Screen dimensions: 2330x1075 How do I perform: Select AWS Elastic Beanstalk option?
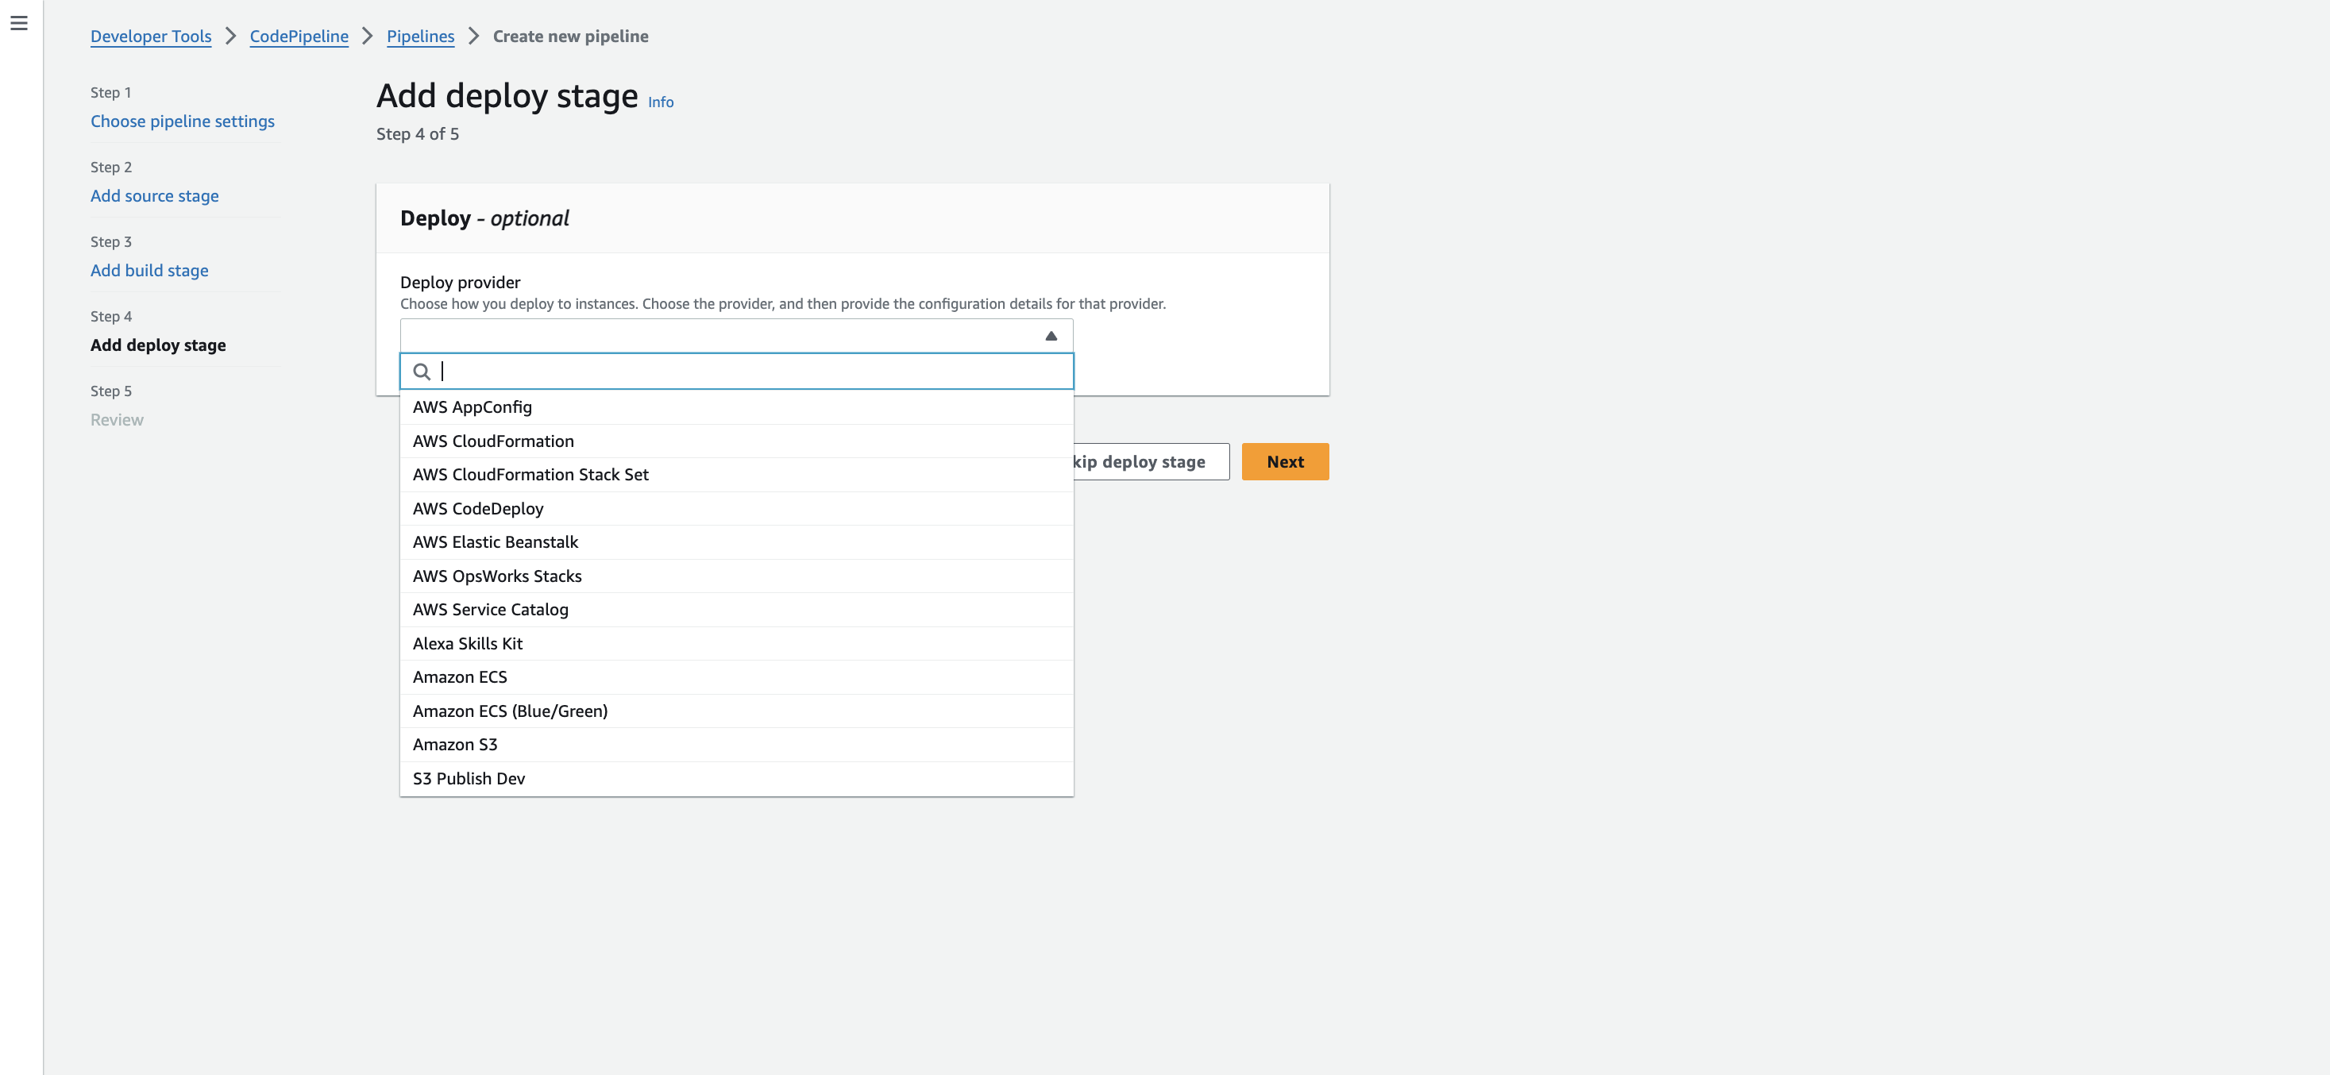coord(495,542)
